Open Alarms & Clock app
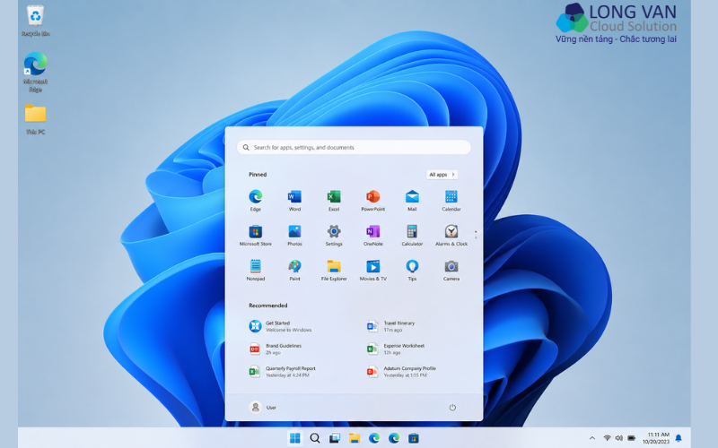 click(451, 236)
